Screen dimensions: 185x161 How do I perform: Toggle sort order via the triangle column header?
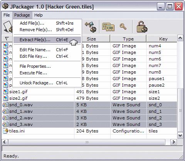[7, 39]
